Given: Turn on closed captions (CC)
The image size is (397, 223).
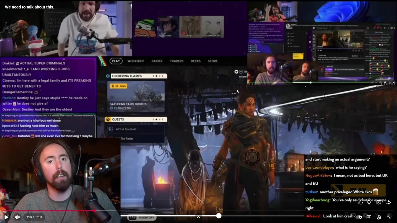Looking at the screenshot, I should coord(369,217).
